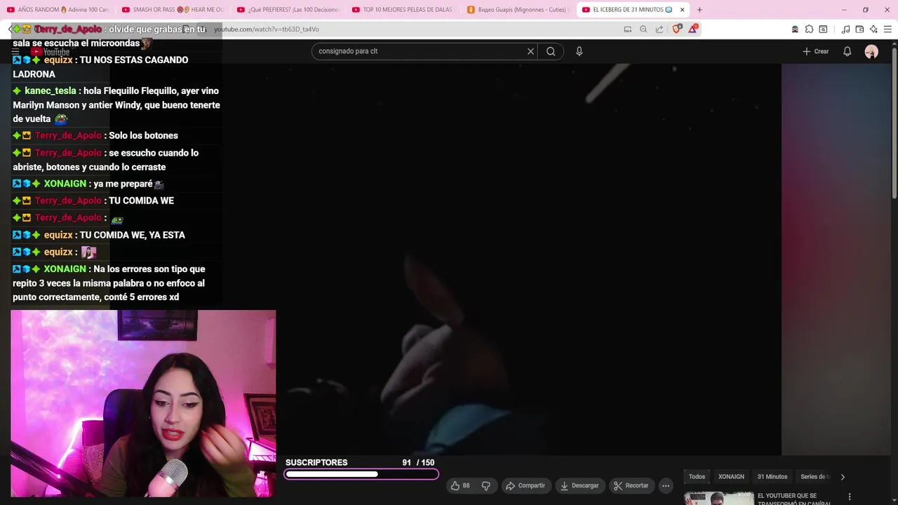Click the Series filter chip

815,477
